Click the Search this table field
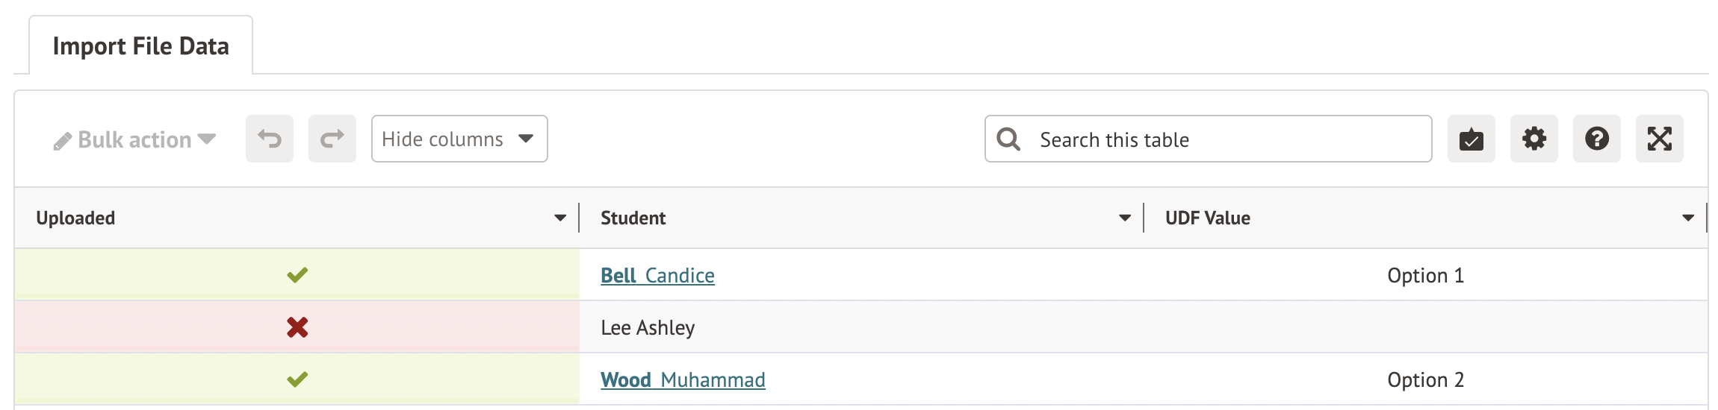 tap(1225, 139)
